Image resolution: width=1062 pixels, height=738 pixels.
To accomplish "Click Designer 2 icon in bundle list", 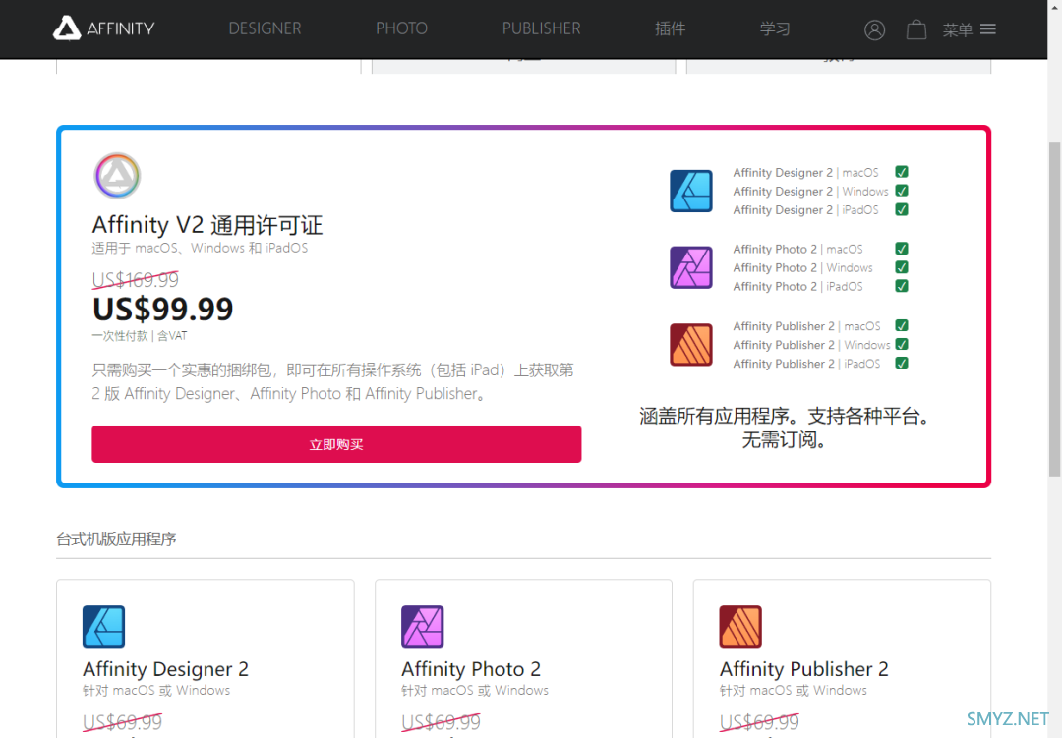I will click(x=691, y=191).
